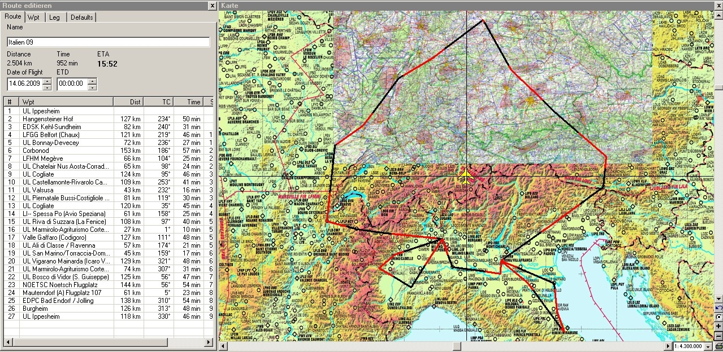The image size is (723, 352).
Task: Close the Route editieren panel
Action: click(211, 6)
